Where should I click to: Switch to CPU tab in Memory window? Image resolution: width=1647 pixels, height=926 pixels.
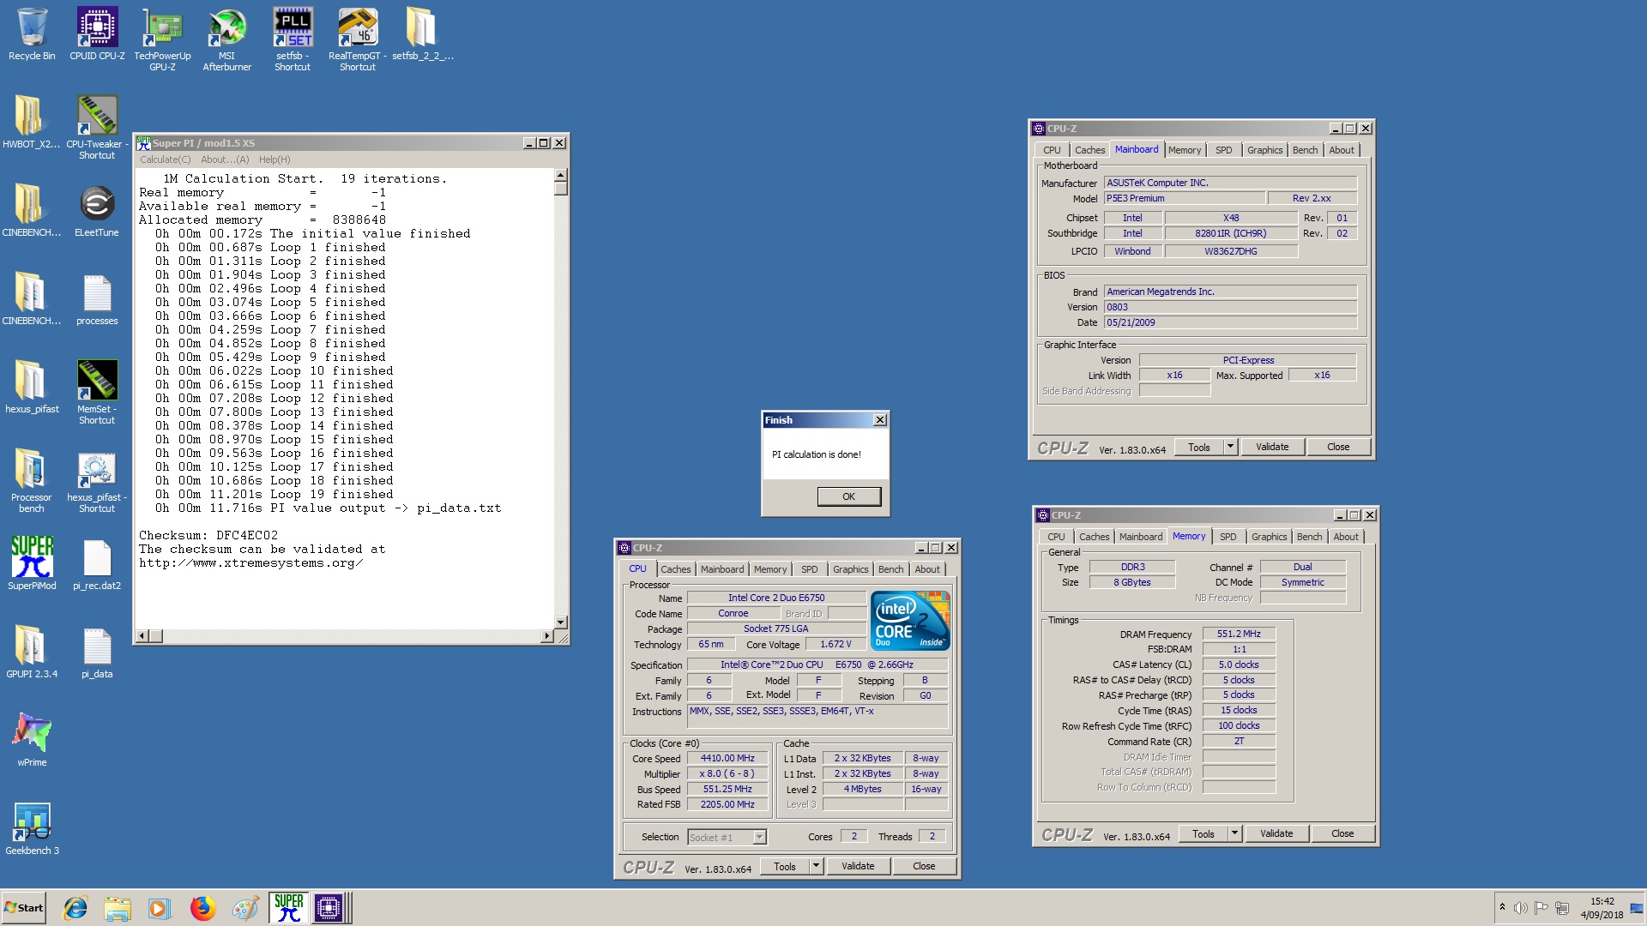coord(1056,537)
